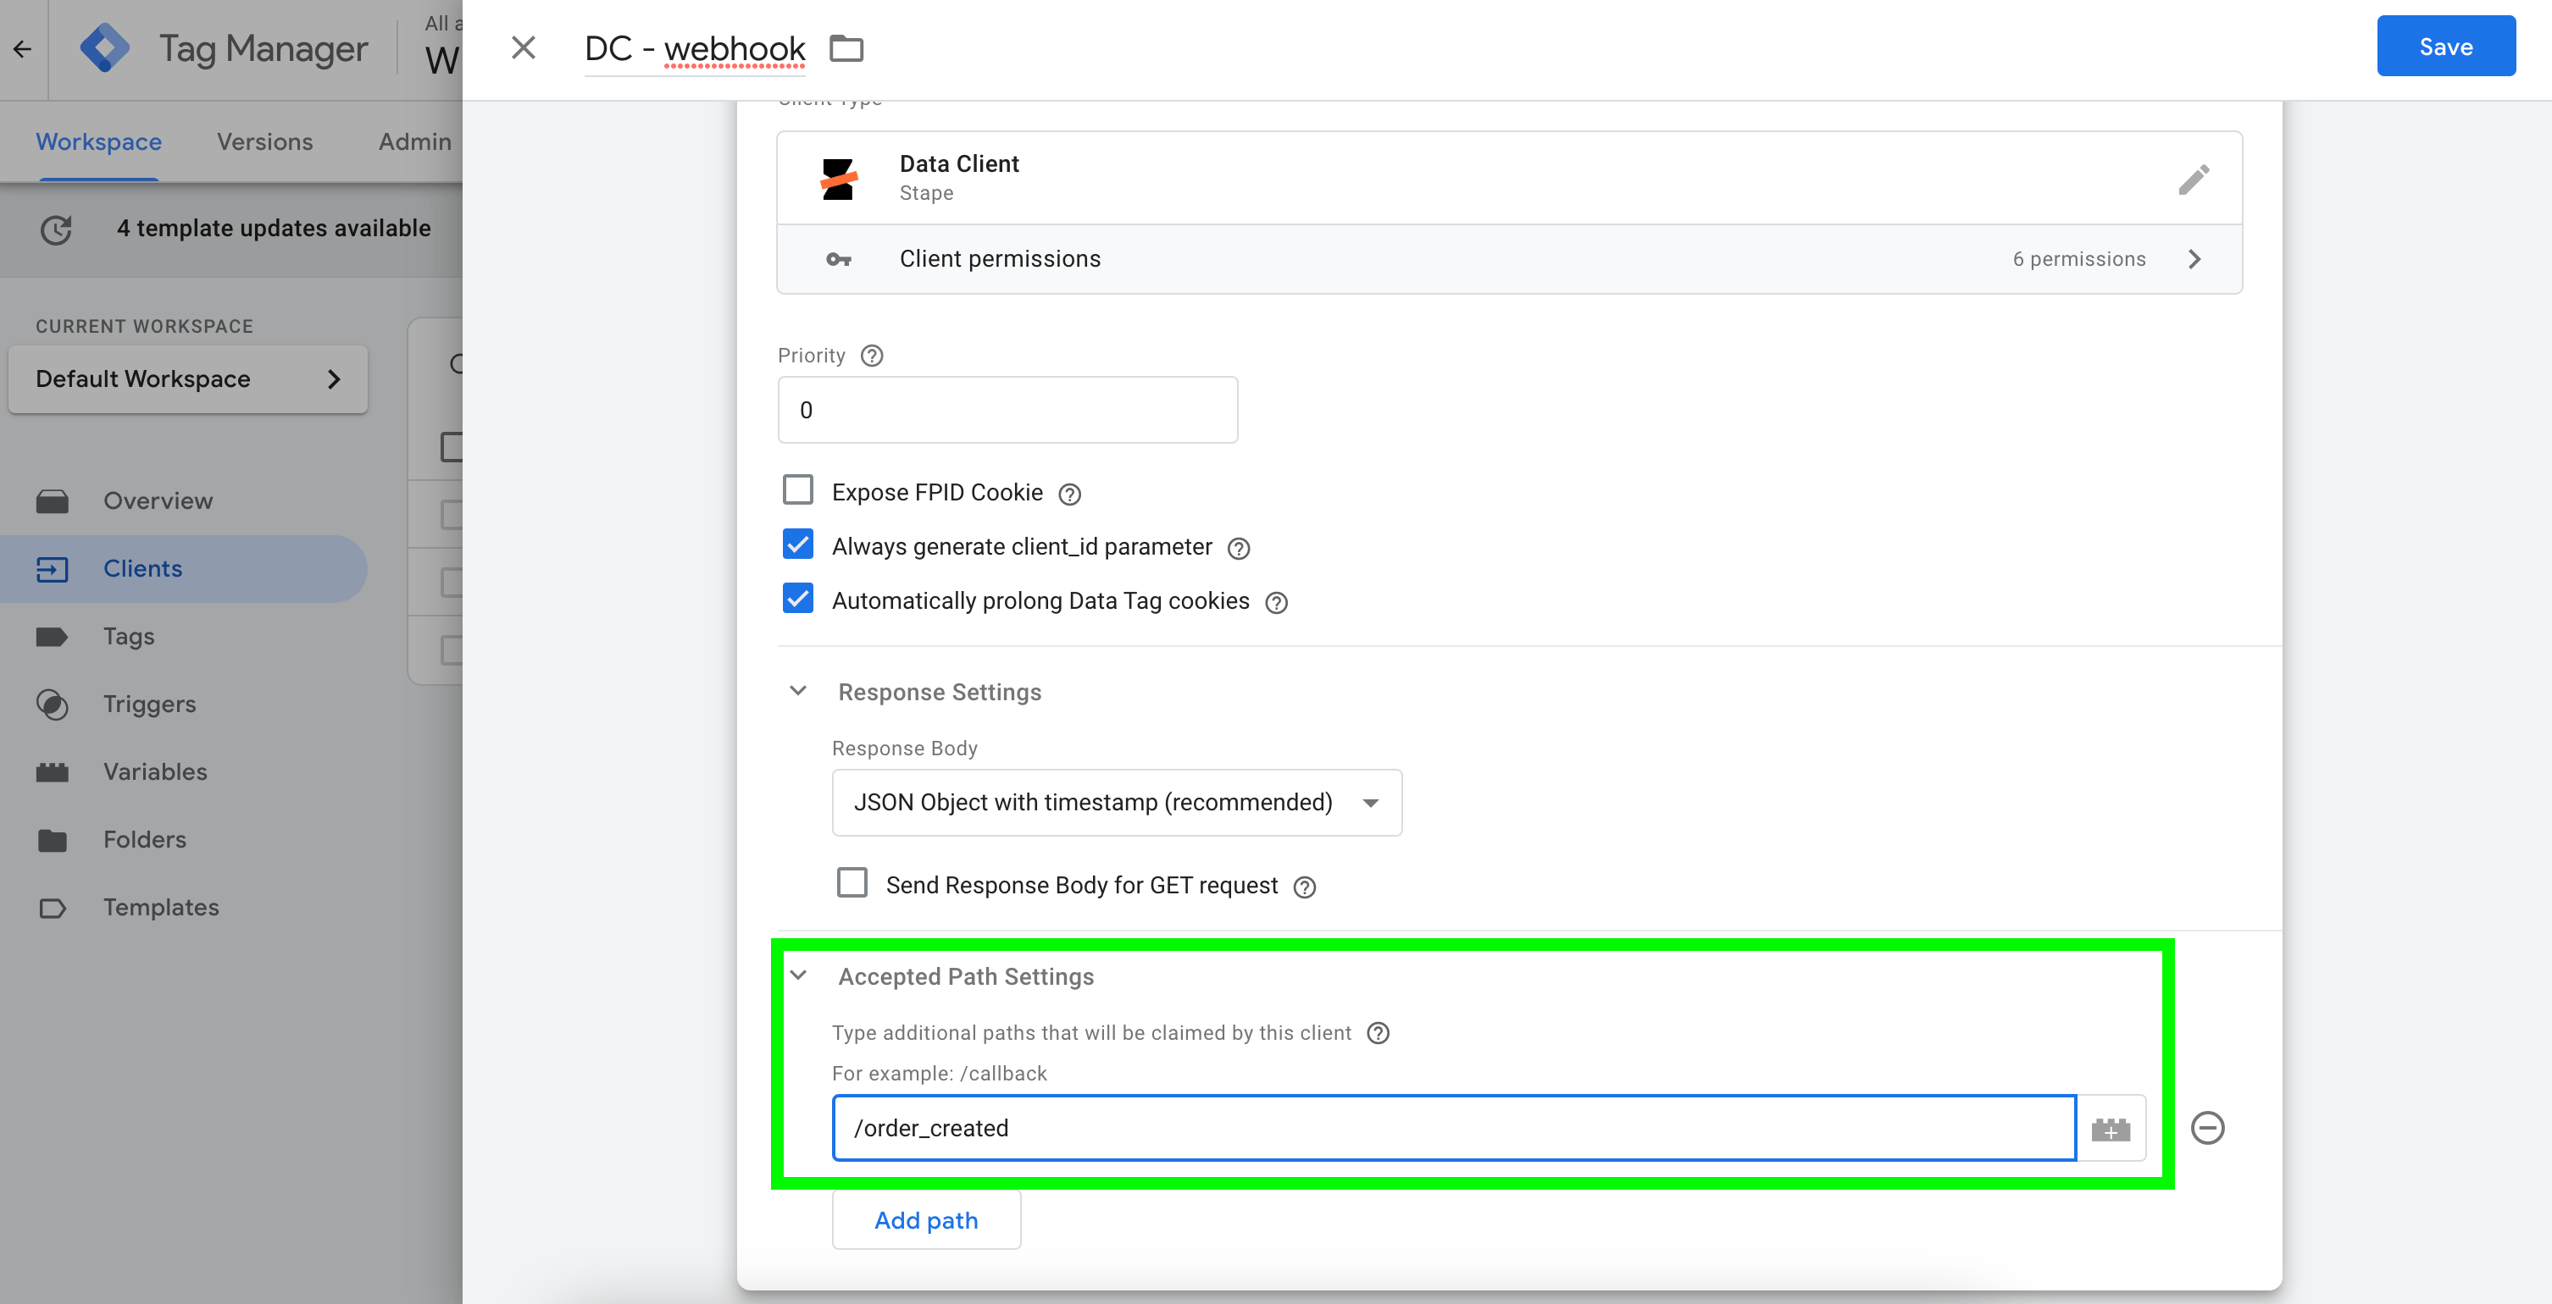Open the Response Body dropdown
The width and height of the screenshot is (2552, 1304).
click(1117, 802)
